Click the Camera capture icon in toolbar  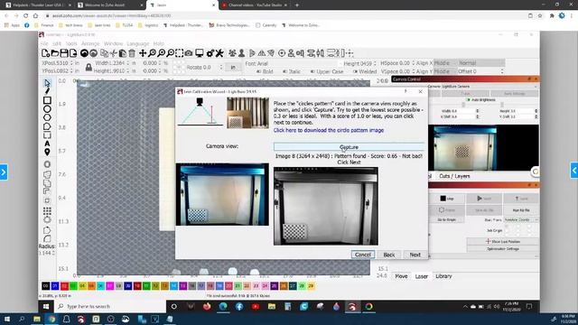189,53
